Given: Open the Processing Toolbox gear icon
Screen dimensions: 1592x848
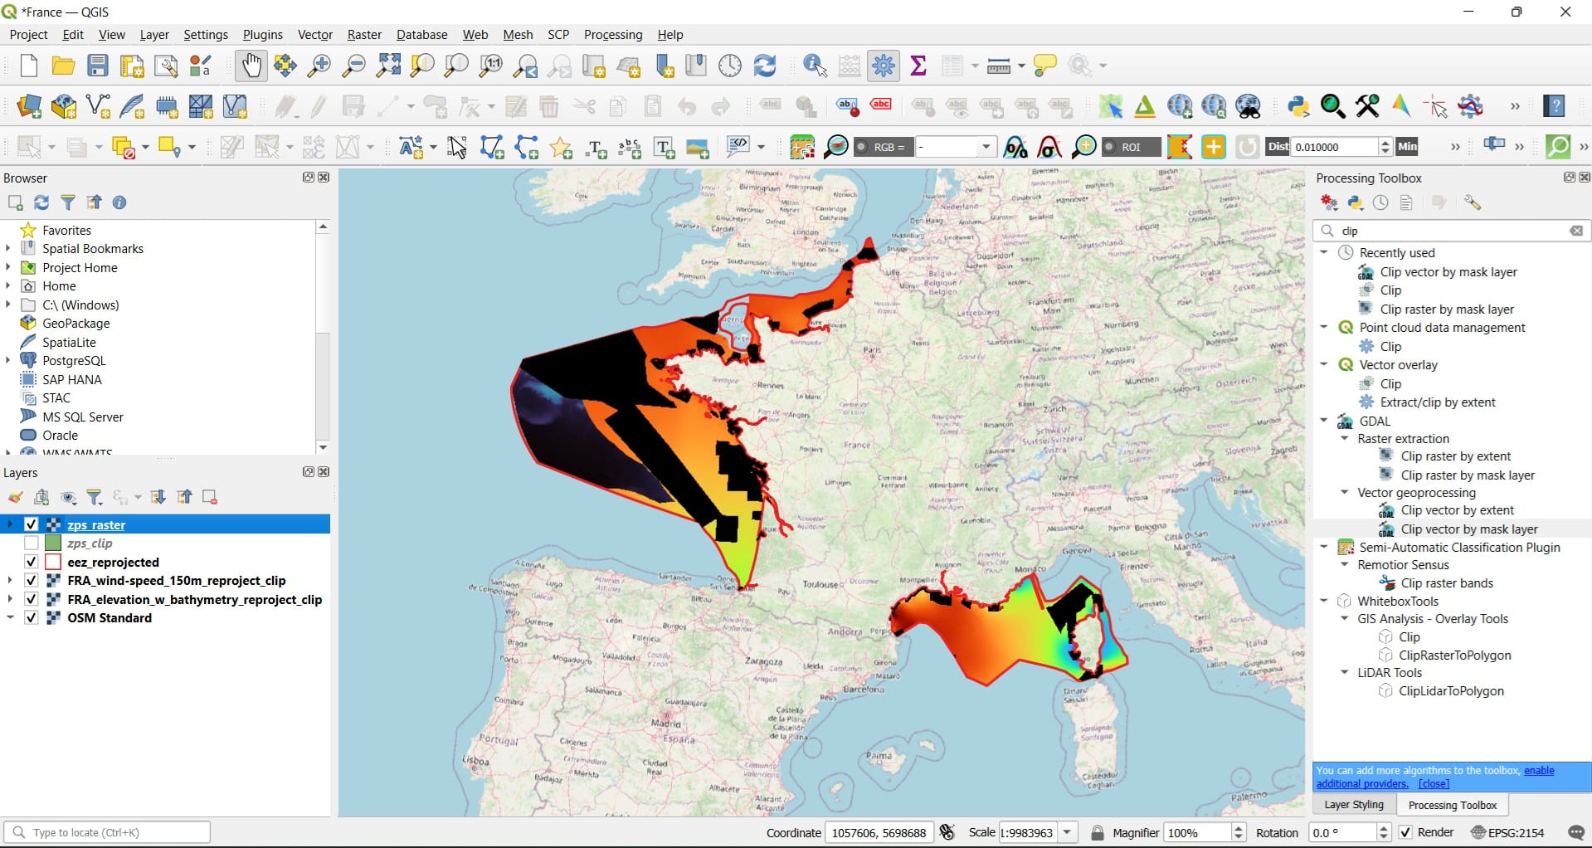Looking at the screenshot, I should (x=884, y=66).
